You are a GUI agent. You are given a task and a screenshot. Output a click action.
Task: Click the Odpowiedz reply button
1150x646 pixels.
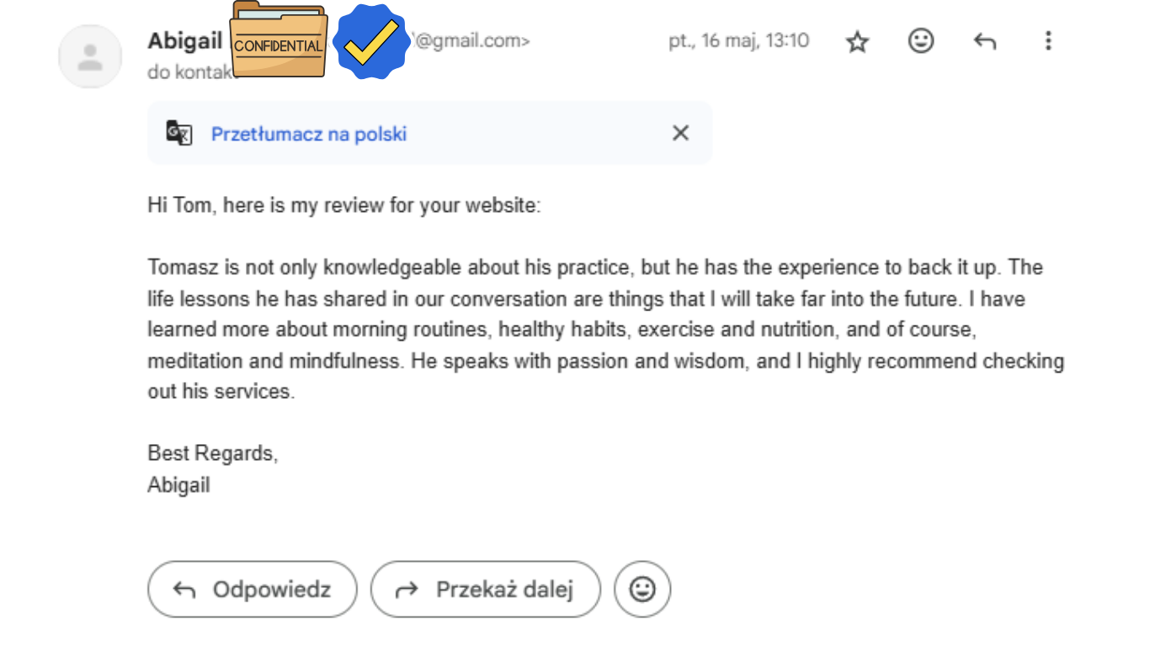253,590
